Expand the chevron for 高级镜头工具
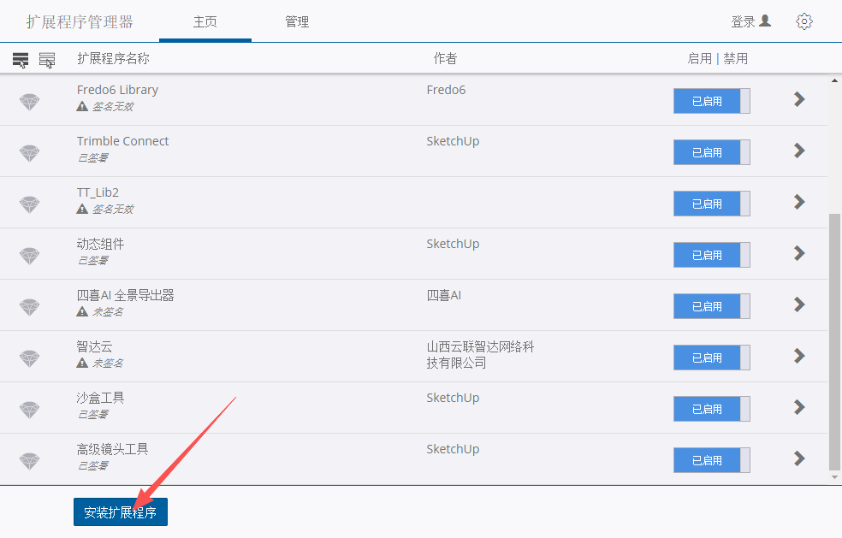The height and width of the screenshot is (538, 842). click(799, 458)
